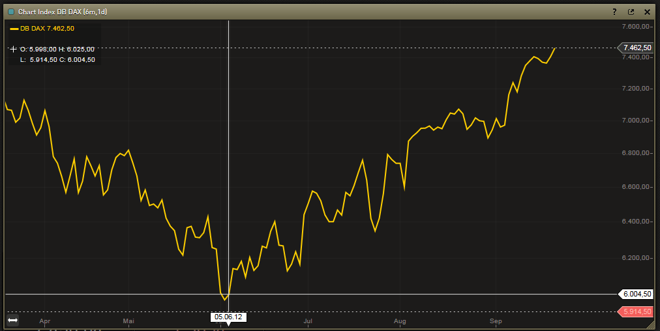Click the 05.06.12 date marker label
Image resolution: width=660 pixels, height=331 pixels.
click(x=228, y=317)
